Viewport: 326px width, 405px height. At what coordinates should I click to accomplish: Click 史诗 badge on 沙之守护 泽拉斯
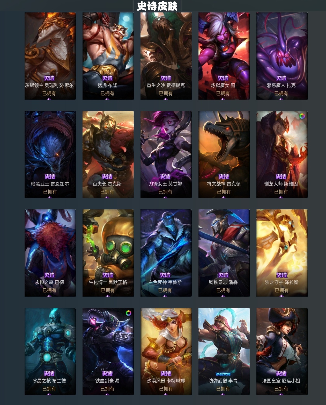coord(281,275)
